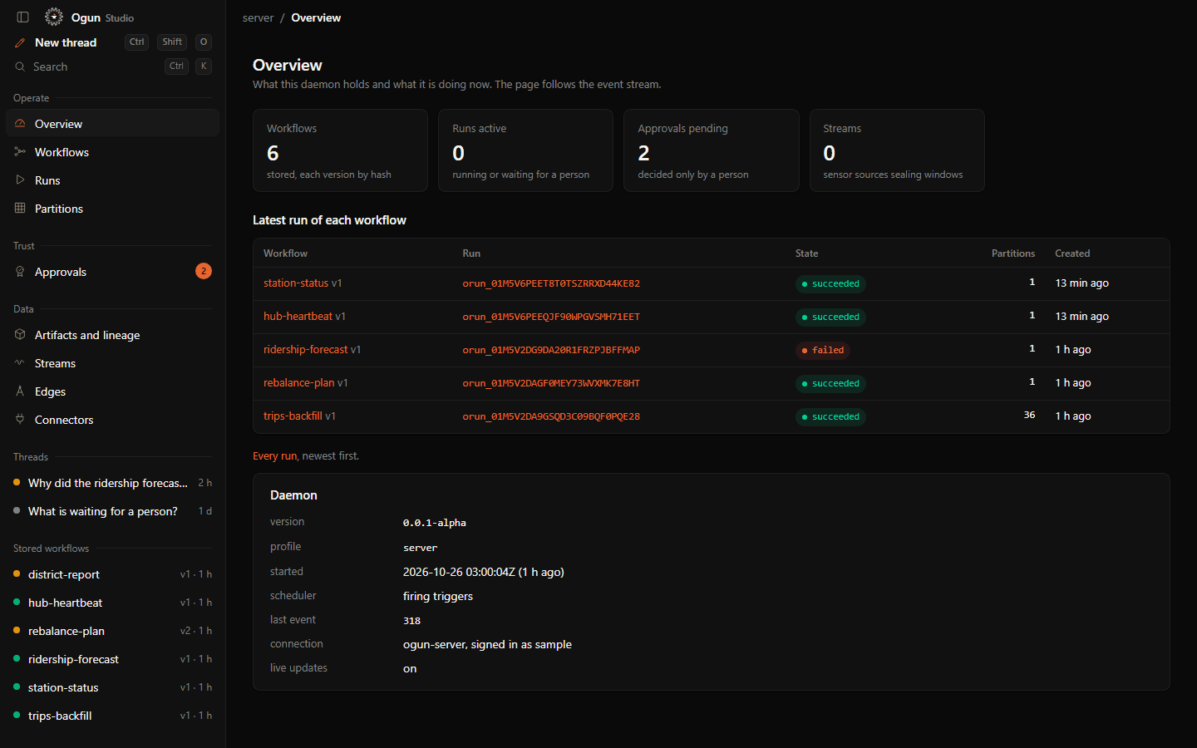This screenshot has height=748, width=1197.
Task: Click the Streams summary card
Action: (897, 150)
